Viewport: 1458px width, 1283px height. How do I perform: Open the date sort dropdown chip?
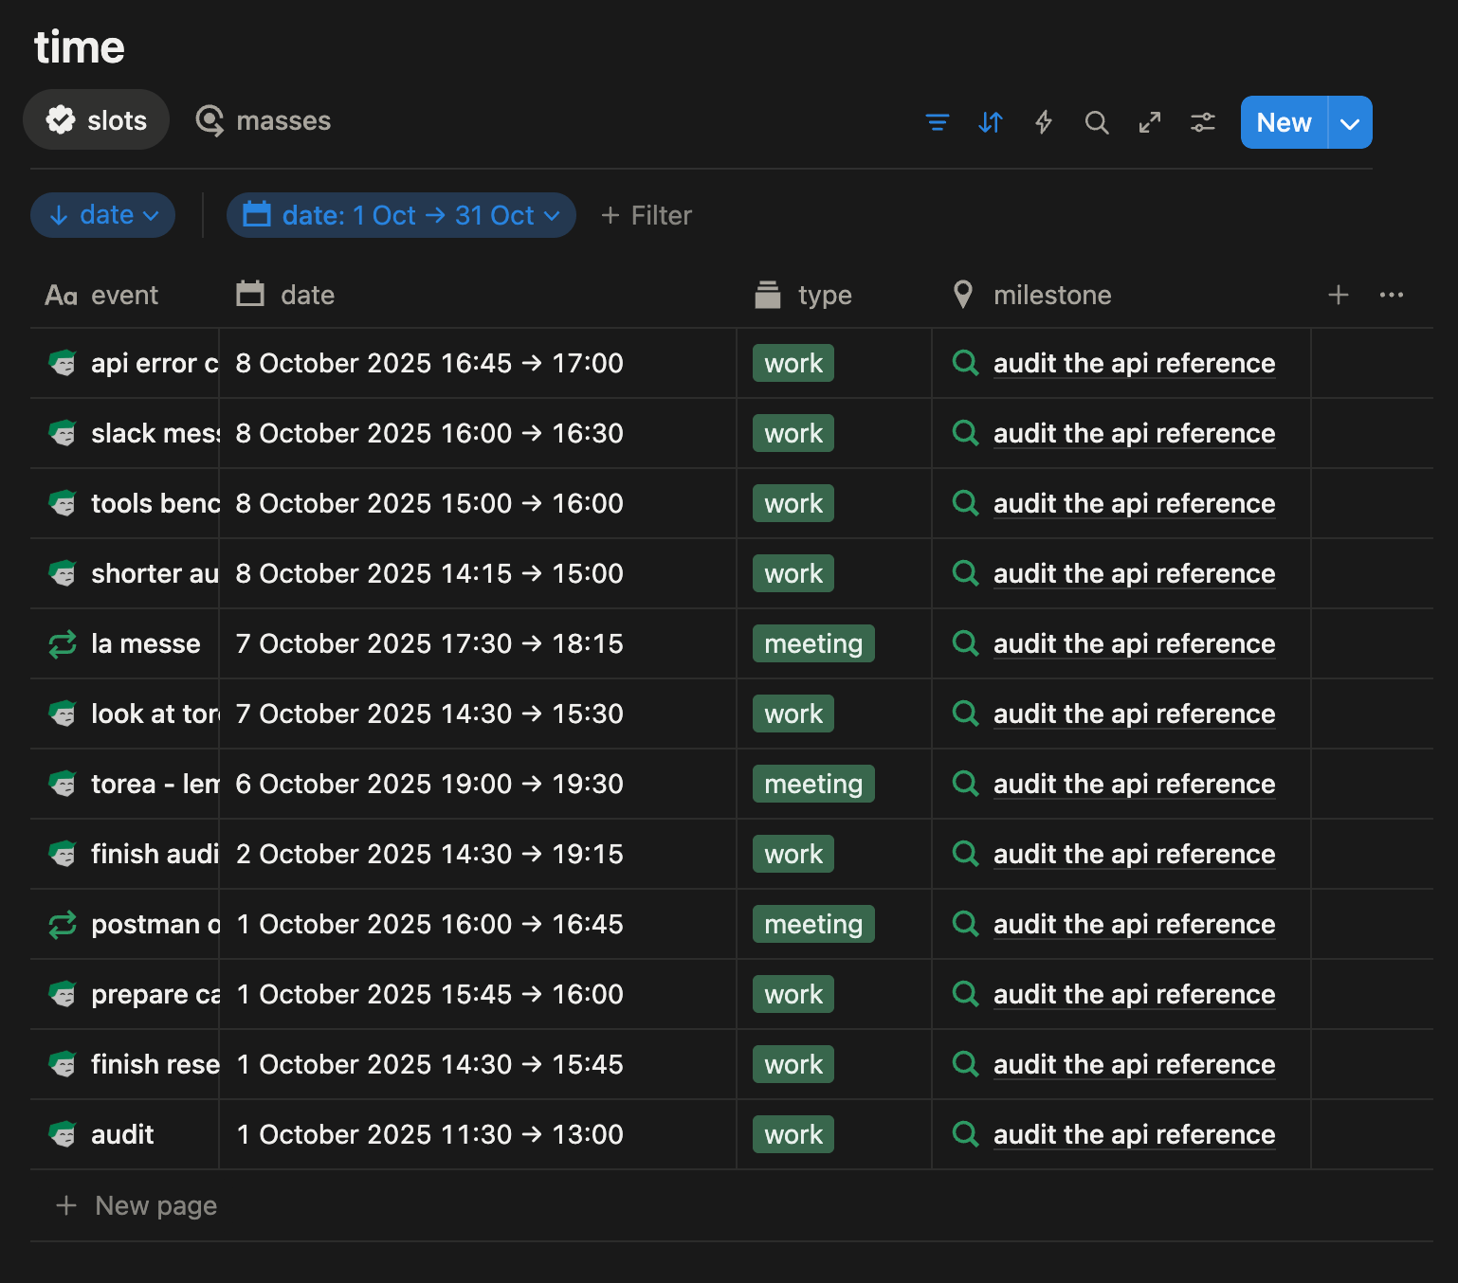point(103,215)
